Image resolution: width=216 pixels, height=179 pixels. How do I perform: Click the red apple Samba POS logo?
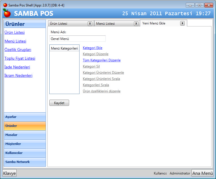7,13
